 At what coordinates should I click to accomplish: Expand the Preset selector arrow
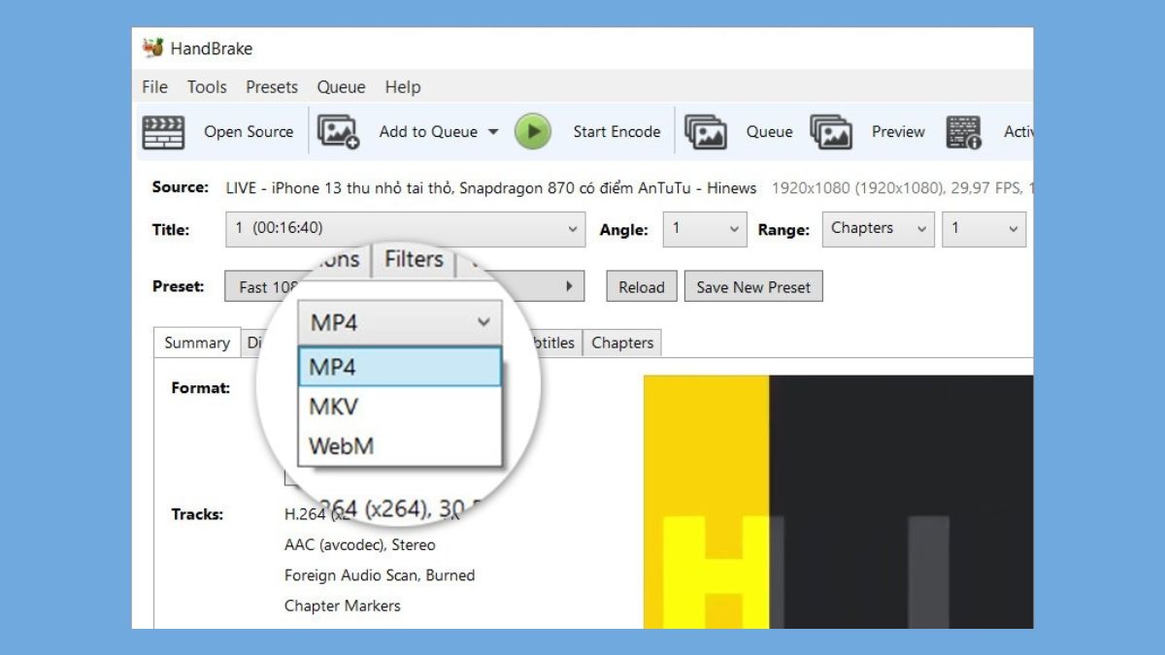point(569,286)
